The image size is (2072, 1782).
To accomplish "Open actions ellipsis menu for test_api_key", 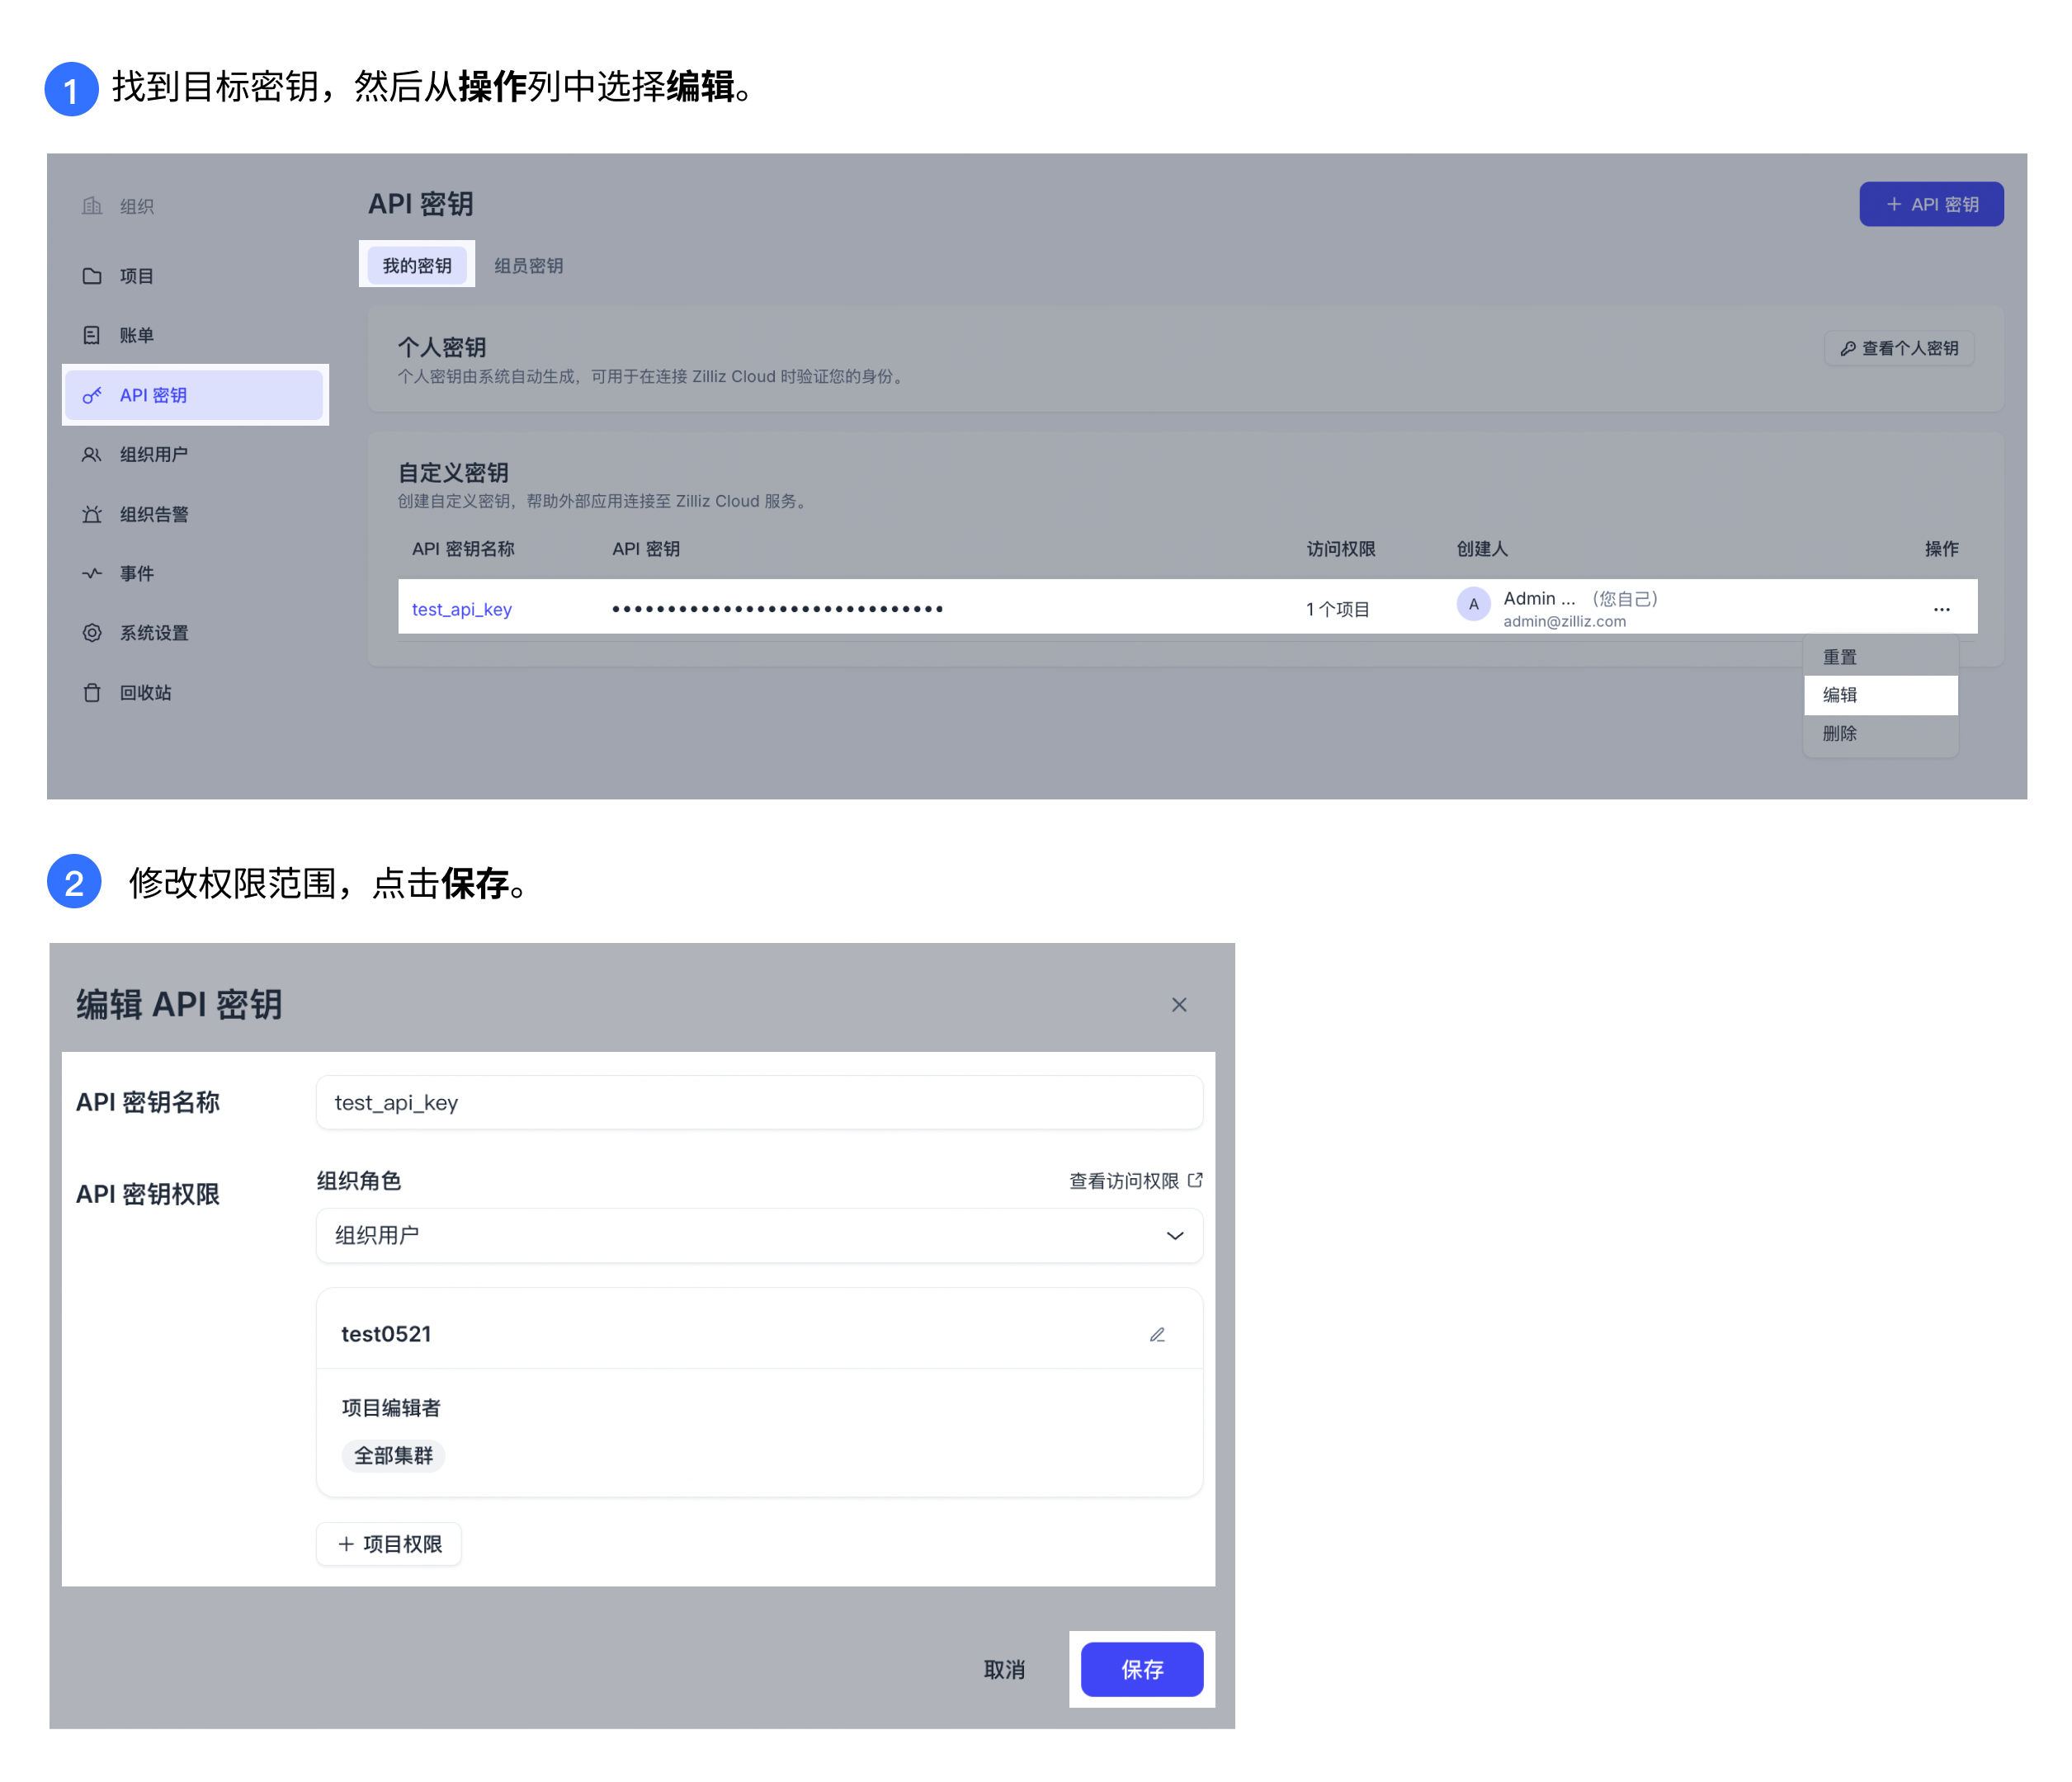I will (x=1941, y=609).
